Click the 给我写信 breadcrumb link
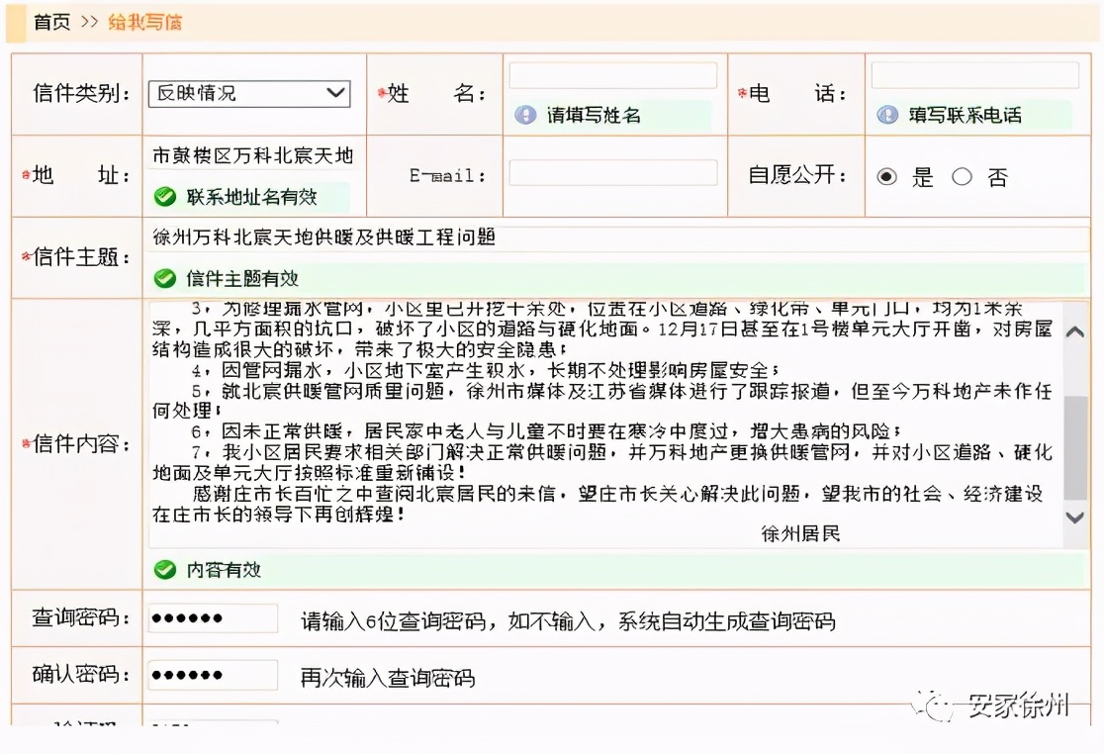Image resolution: width=1104 pixels, height=754 pixels. [x=144, y=22]
